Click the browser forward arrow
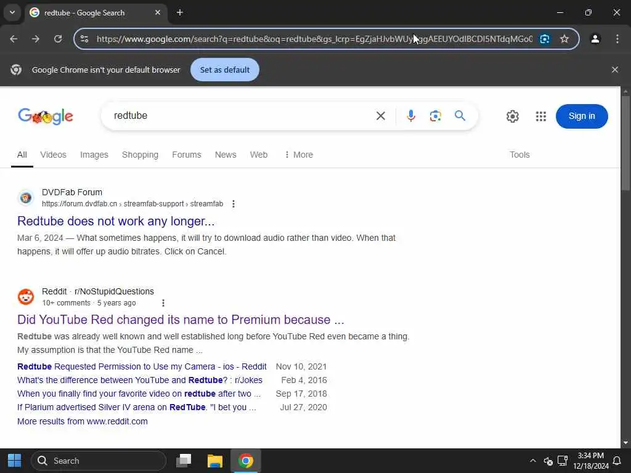Viewport: 631px width, 473px height. [36, 39]
